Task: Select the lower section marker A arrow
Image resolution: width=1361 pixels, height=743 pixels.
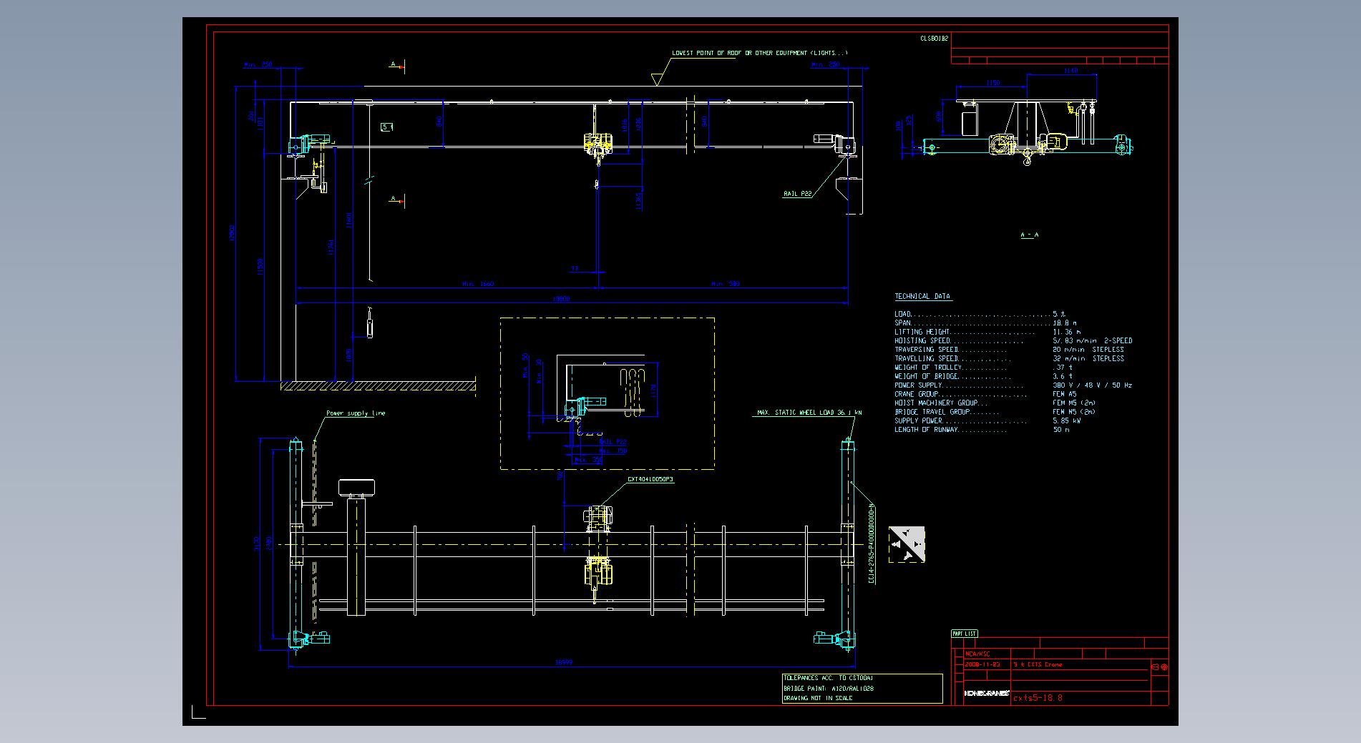Action: pyautogui.click(x=397, y=200)
